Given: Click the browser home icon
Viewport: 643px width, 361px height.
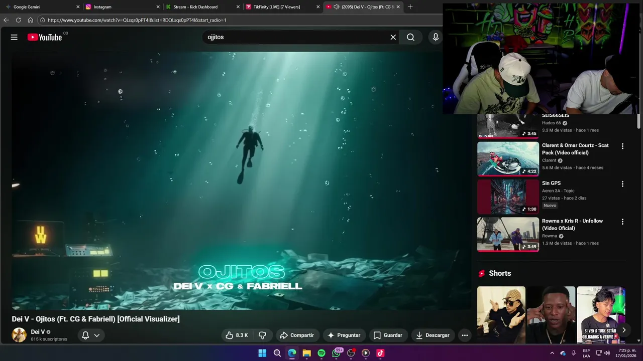Looking at the screenshot, I should [30, 20].
